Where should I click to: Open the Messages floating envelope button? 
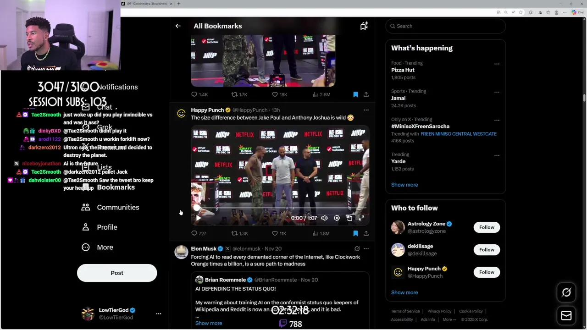[x=566, y=316]
